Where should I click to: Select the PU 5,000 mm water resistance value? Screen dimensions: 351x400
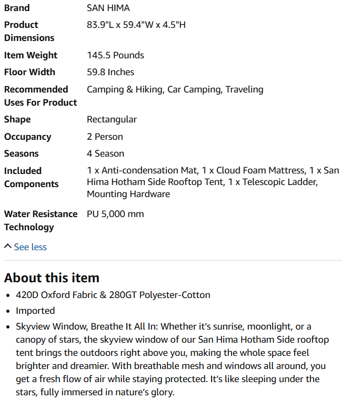coord(115,214)
